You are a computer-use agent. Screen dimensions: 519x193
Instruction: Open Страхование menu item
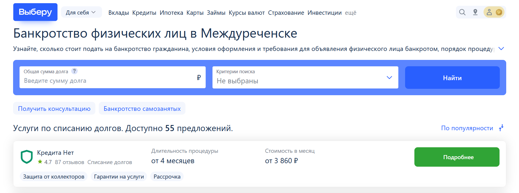coord(286,13)
